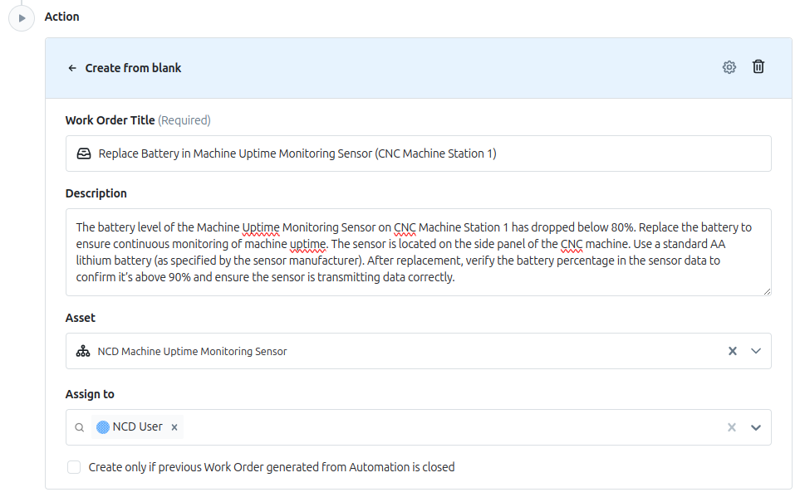
Task: Expand the Assign to dropdown
Action: pos(756,427)
